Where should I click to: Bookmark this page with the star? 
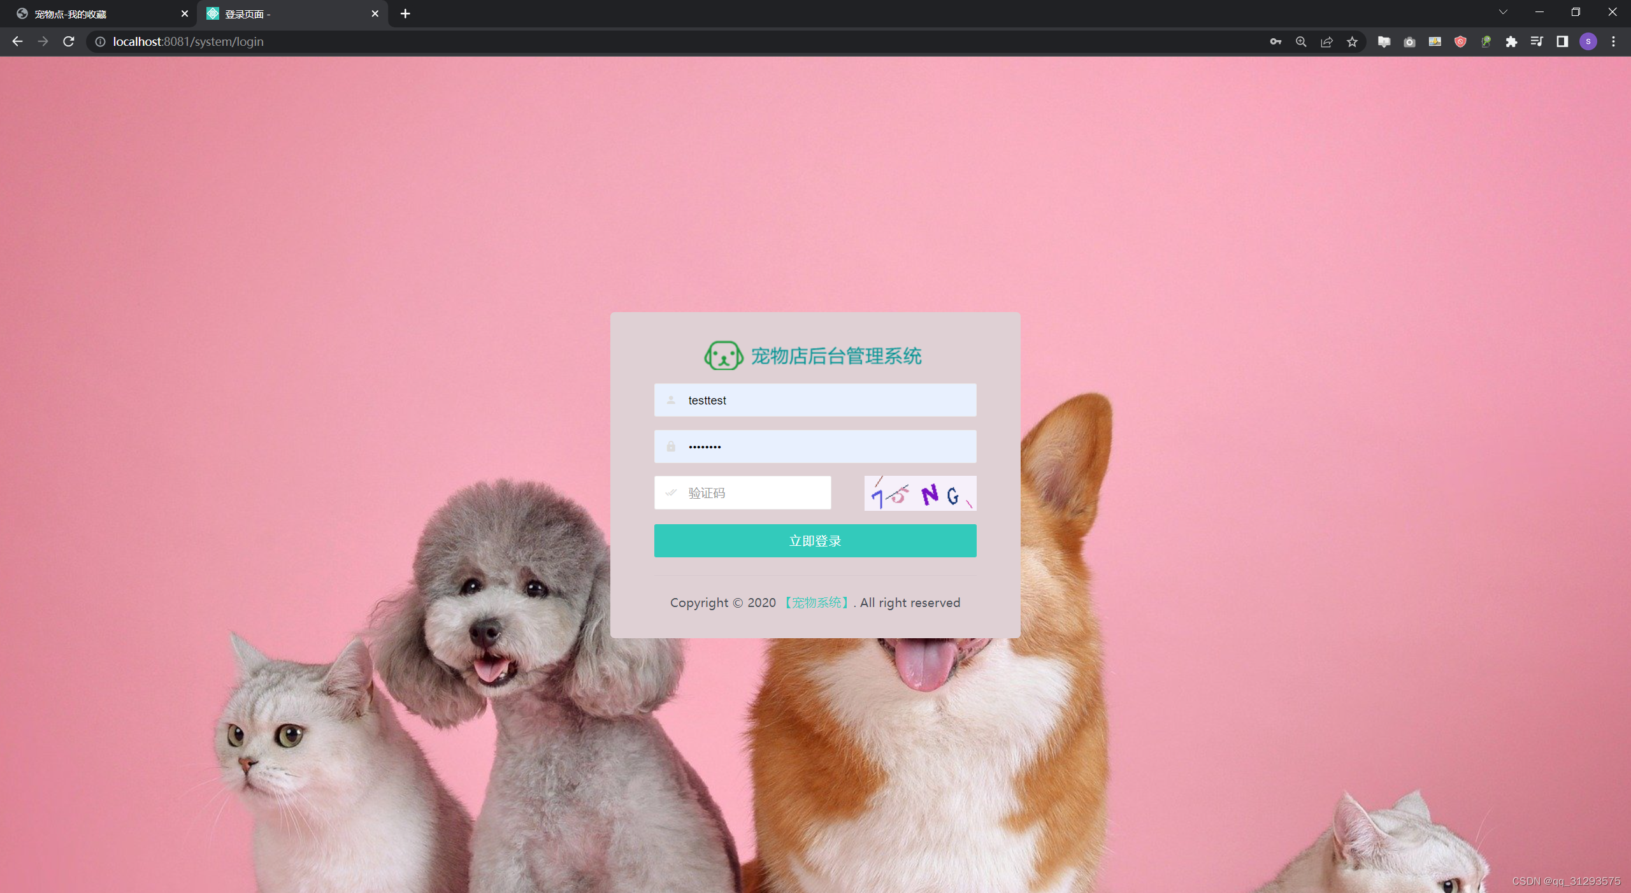1352,41
